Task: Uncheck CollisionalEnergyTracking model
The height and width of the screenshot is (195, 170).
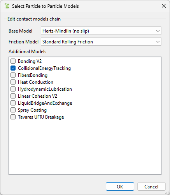Action: 13,68
